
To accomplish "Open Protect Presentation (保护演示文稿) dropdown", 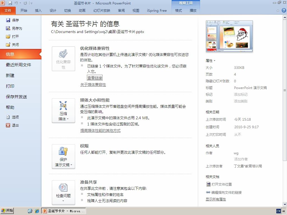I will pos(63,156).
